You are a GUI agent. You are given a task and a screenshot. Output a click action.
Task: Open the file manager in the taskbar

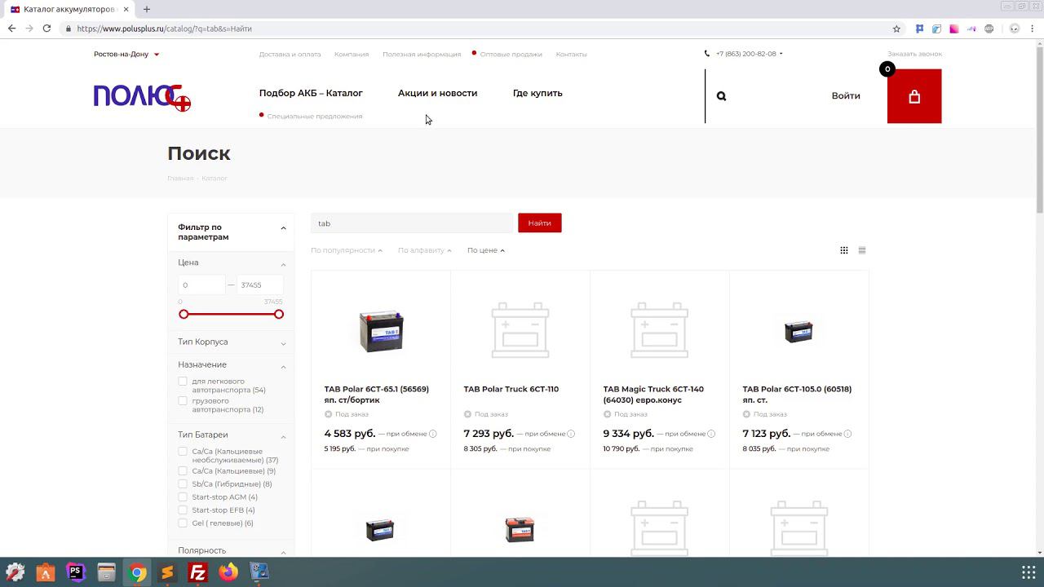point(106,572)
